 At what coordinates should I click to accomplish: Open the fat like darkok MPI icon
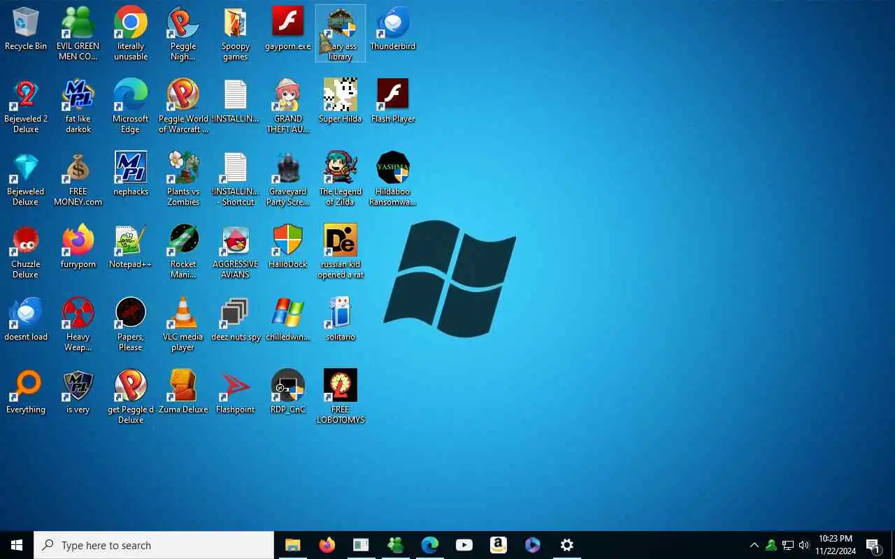(78, 106)
